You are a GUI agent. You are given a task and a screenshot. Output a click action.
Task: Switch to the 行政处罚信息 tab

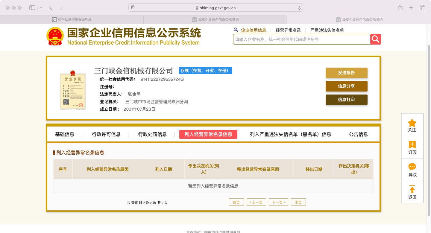(x=152, y=134)
